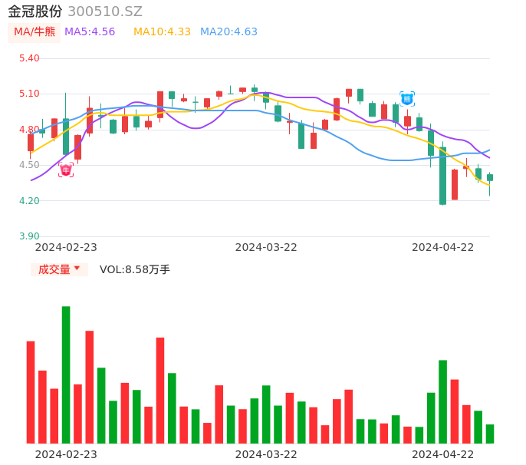Viewport: 526px width, 465px height.
Task: Click the last green candlestick on the right
Action: [x=490, y=177]
